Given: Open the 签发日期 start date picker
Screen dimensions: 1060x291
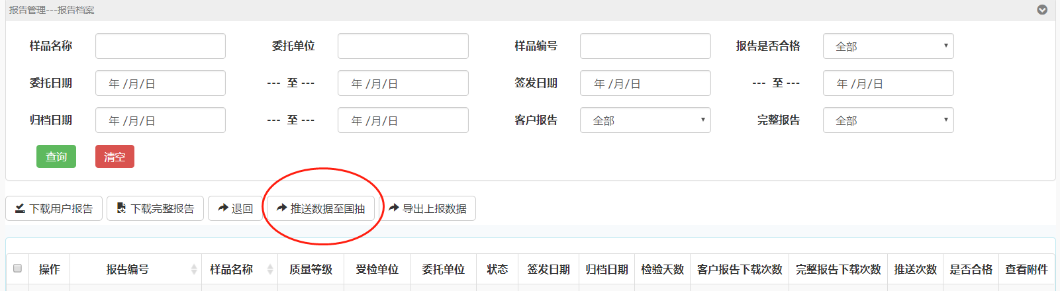Looking at the screenshot, I should click(x=645, y=83).
